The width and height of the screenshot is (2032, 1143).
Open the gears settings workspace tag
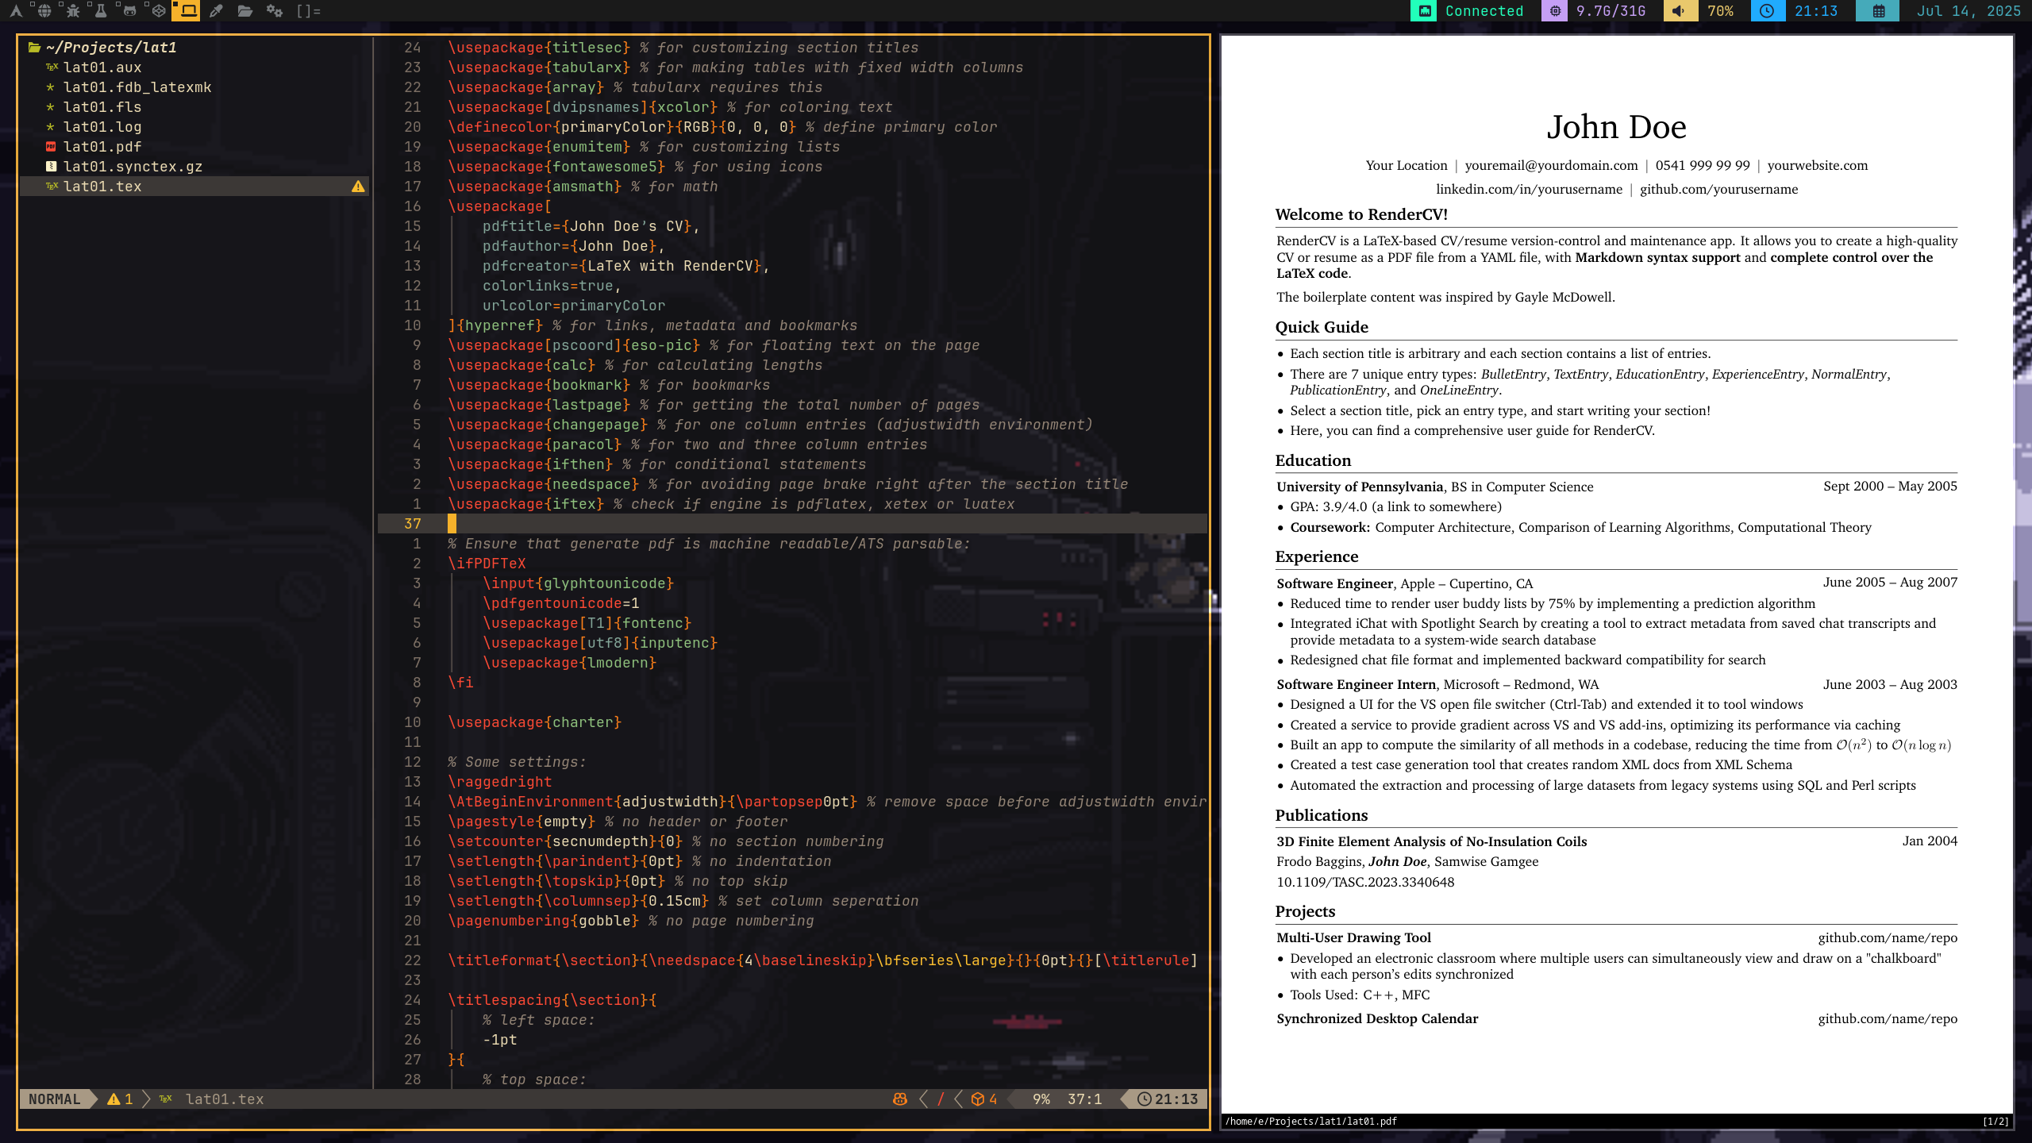tap(274, 11)
